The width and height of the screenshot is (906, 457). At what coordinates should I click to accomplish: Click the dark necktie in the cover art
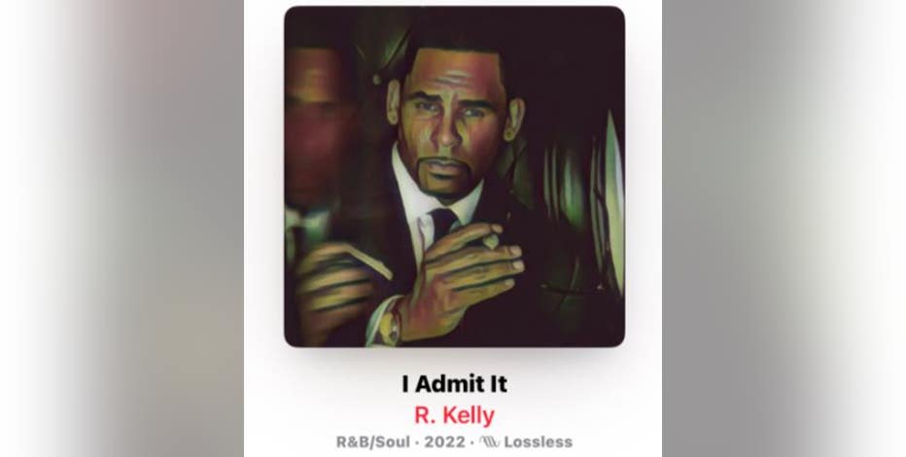[x=442, y=223]
